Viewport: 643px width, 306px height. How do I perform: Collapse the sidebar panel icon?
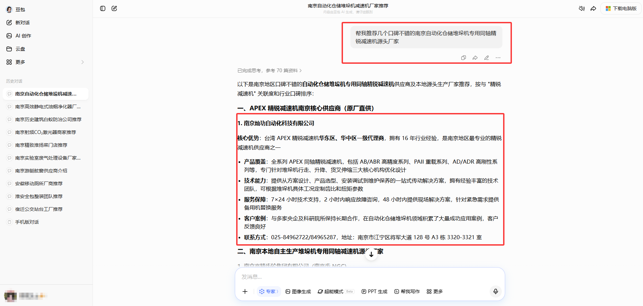[x=103, y=8]
